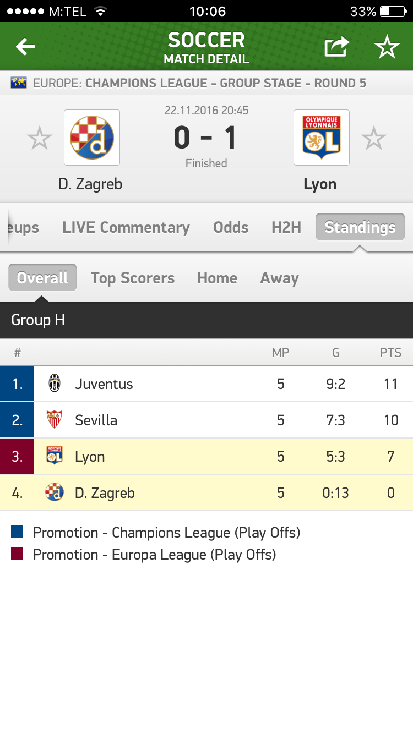Image resolution: width=413 pixels, height=734 pixels.
Task: Show the Top Scorers standings
Action: point(133,278)
